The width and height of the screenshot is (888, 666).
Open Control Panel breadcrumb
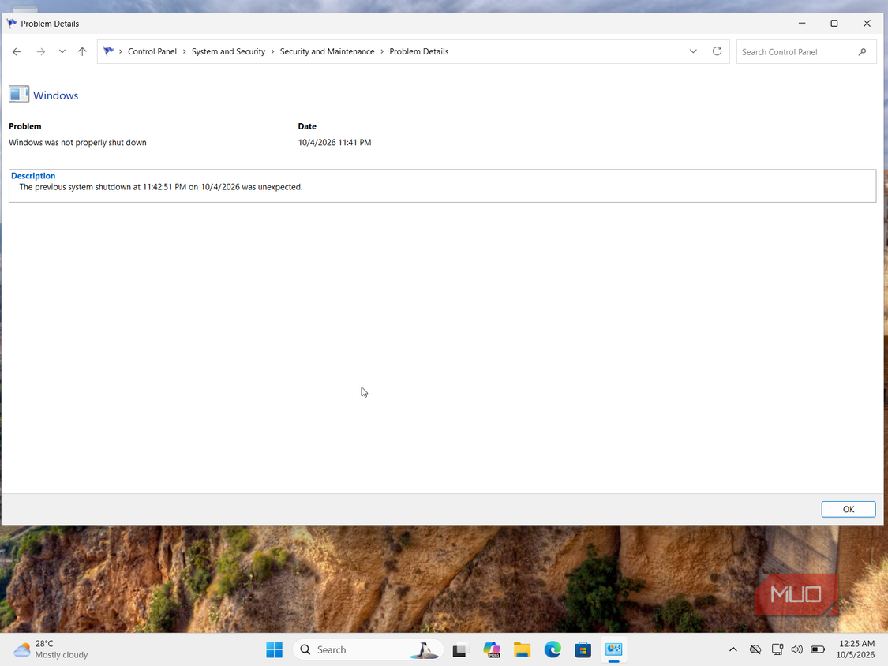coord(152,51)
